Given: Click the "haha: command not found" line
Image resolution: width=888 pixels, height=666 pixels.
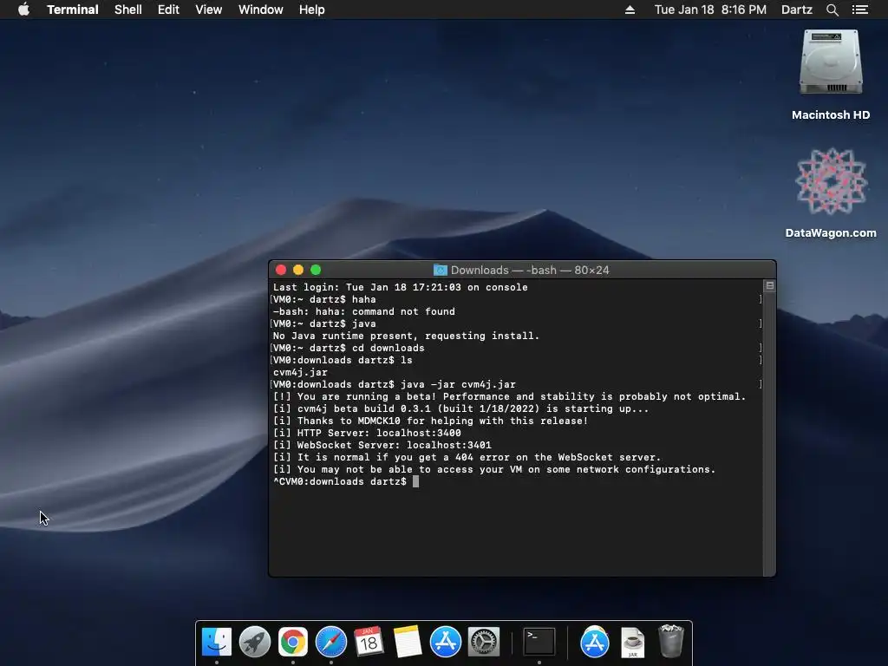Looking at the screenshot, I should 364,311.
